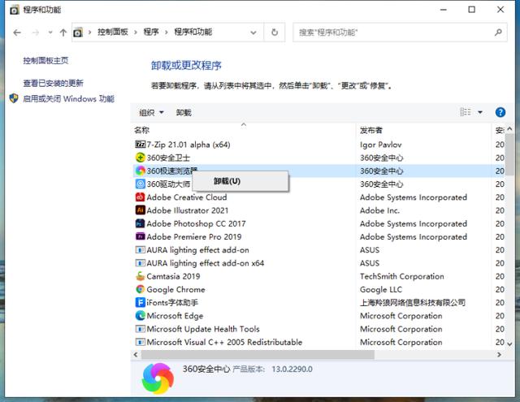520x402 pixels.
Task: Select the Adobe Illustrator 2021 icon
Action: (140, 210)
